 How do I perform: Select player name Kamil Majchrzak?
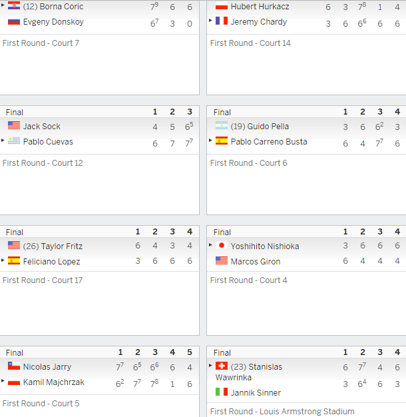click(54, 382)
